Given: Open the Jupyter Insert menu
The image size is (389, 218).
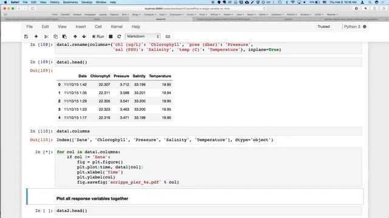Looking at the screenshot, I should pos(81,27).
